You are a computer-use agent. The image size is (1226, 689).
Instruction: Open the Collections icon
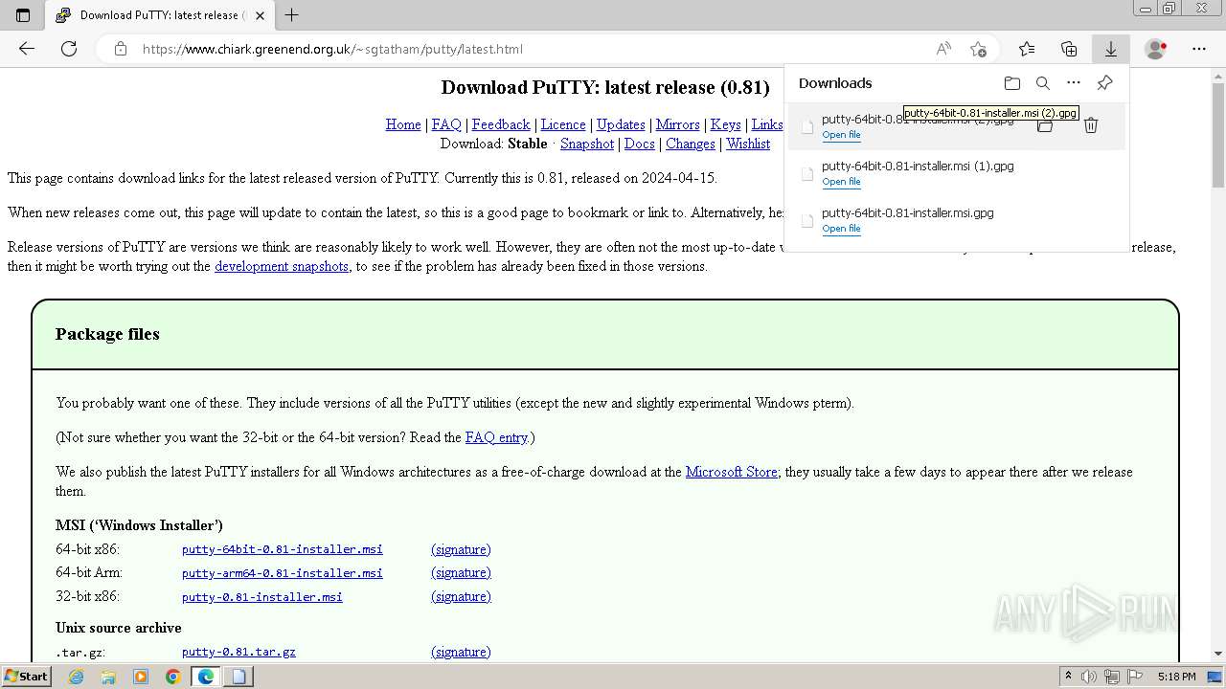click(x=1069, y=49)
